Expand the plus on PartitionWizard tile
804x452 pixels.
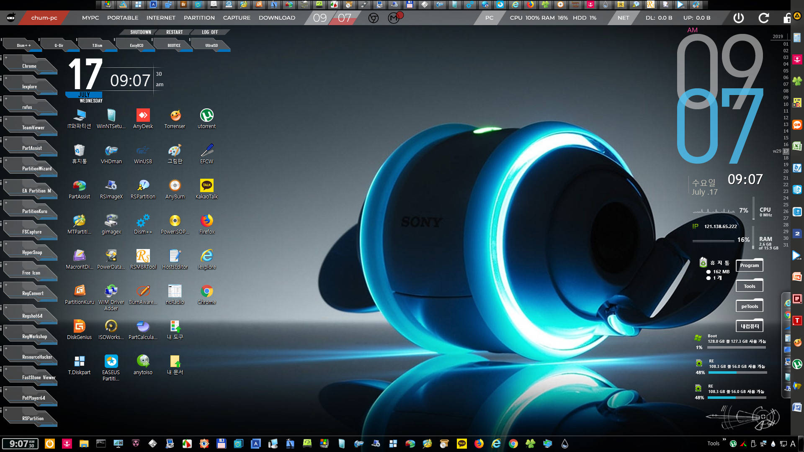tap(6, 160)
